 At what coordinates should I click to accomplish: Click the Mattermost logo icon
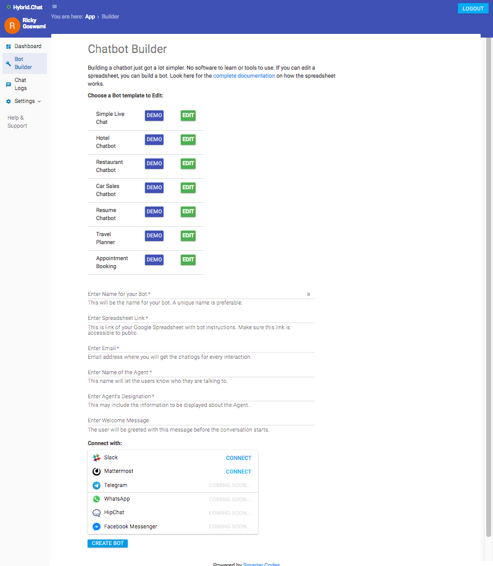click(96, 472)
